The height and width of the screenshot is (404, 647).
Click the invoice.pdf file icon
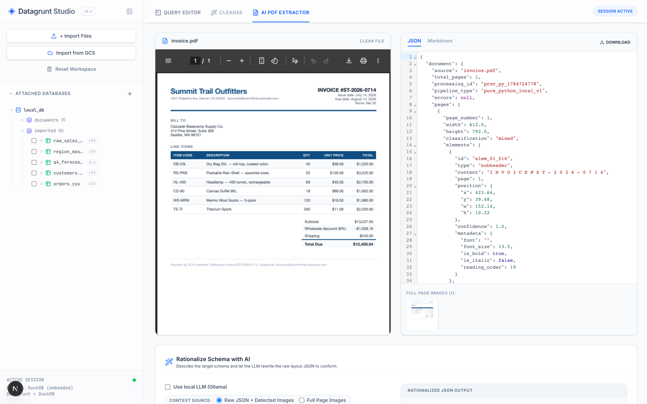(165, 41)
